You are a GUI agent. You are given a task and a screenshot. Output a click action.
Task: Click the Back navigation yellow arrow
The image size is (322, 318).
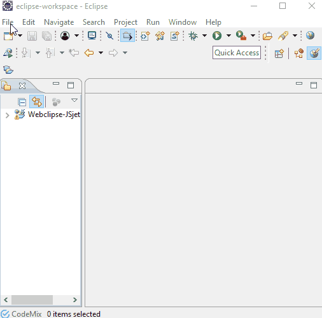click(x=89, y=53)
